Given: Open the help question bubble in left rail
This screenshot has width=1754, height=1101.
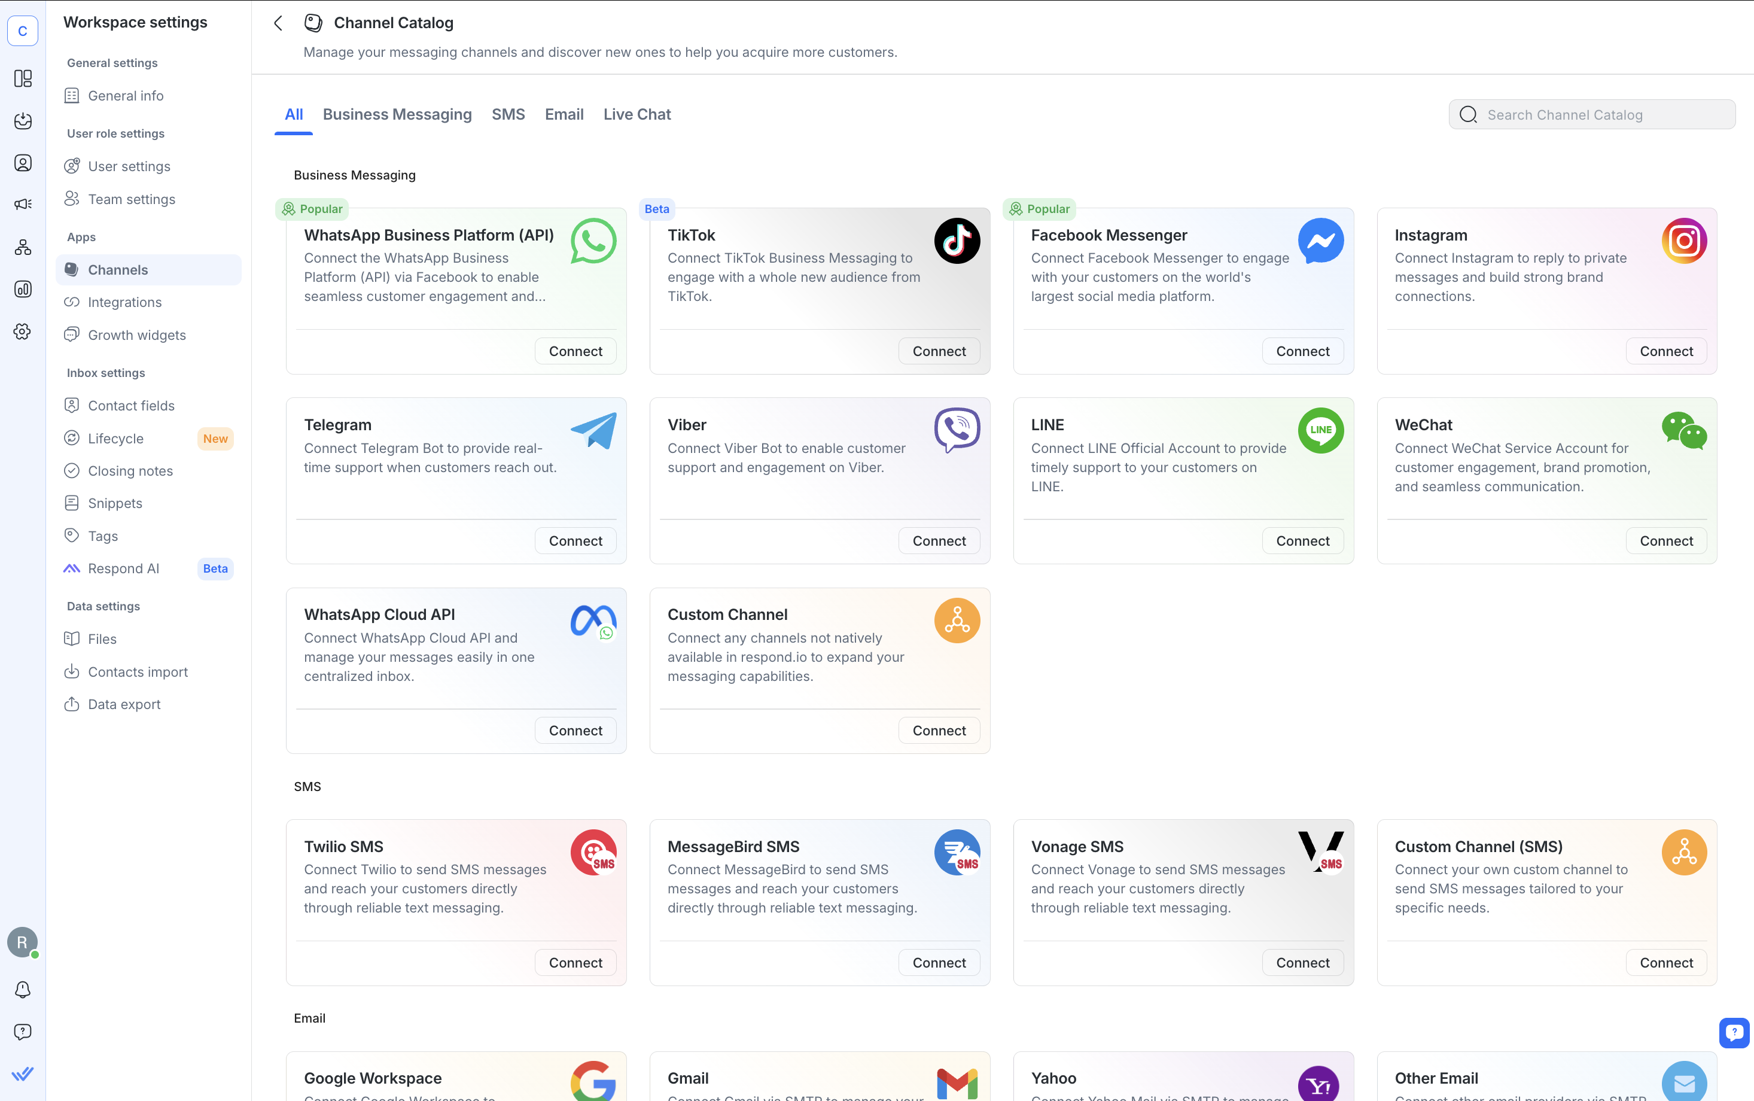Looking at the screenshot, I should click(x=23, y=1032).
